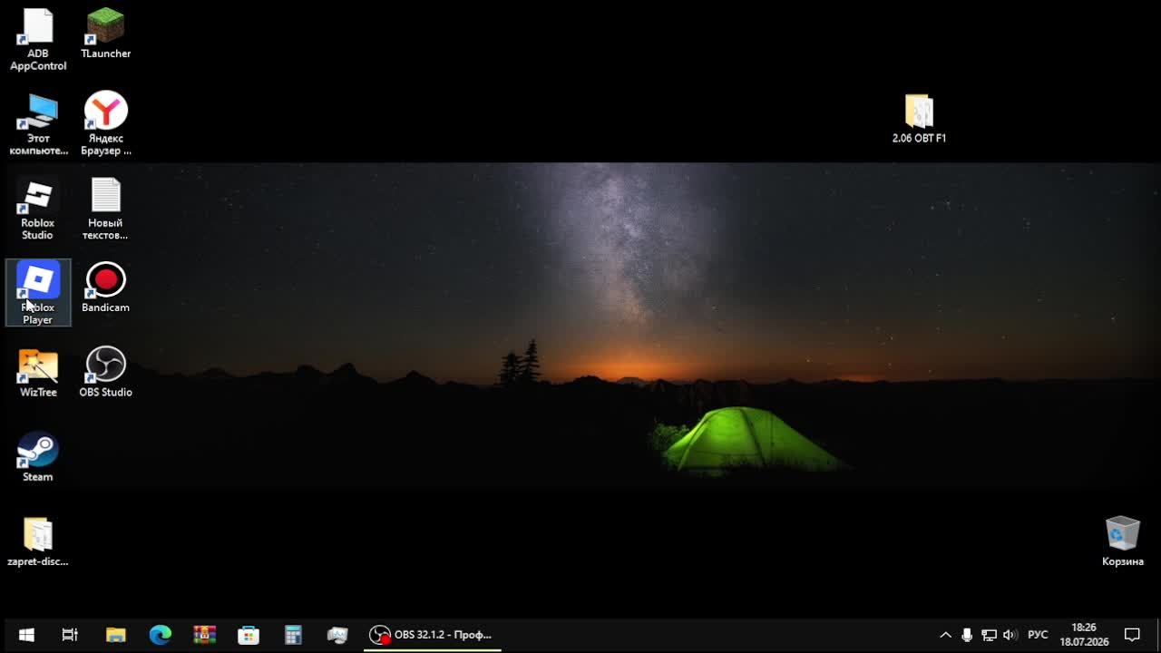Expand hidden system tray icons
Screen dimensions: 1161x653
(945, 635)
